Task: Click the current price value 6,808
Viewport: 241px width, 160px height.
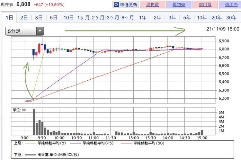Action: [23, 4]
